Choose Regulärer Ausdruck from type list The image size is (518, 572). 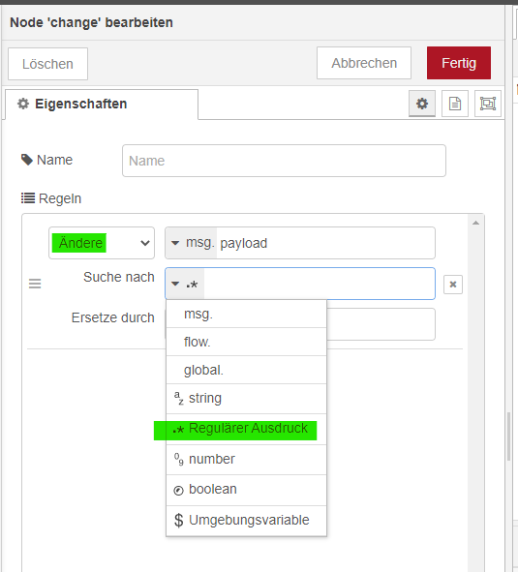click(246, 429)
